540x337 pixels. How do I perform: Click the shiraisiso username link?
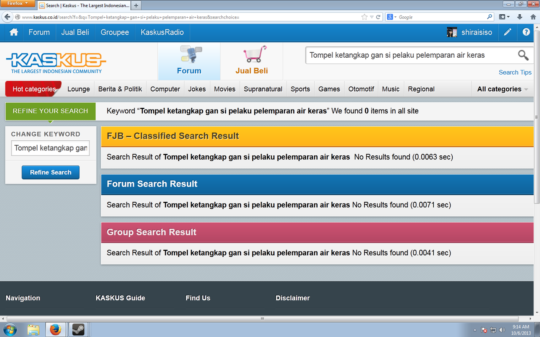point(477,32)
